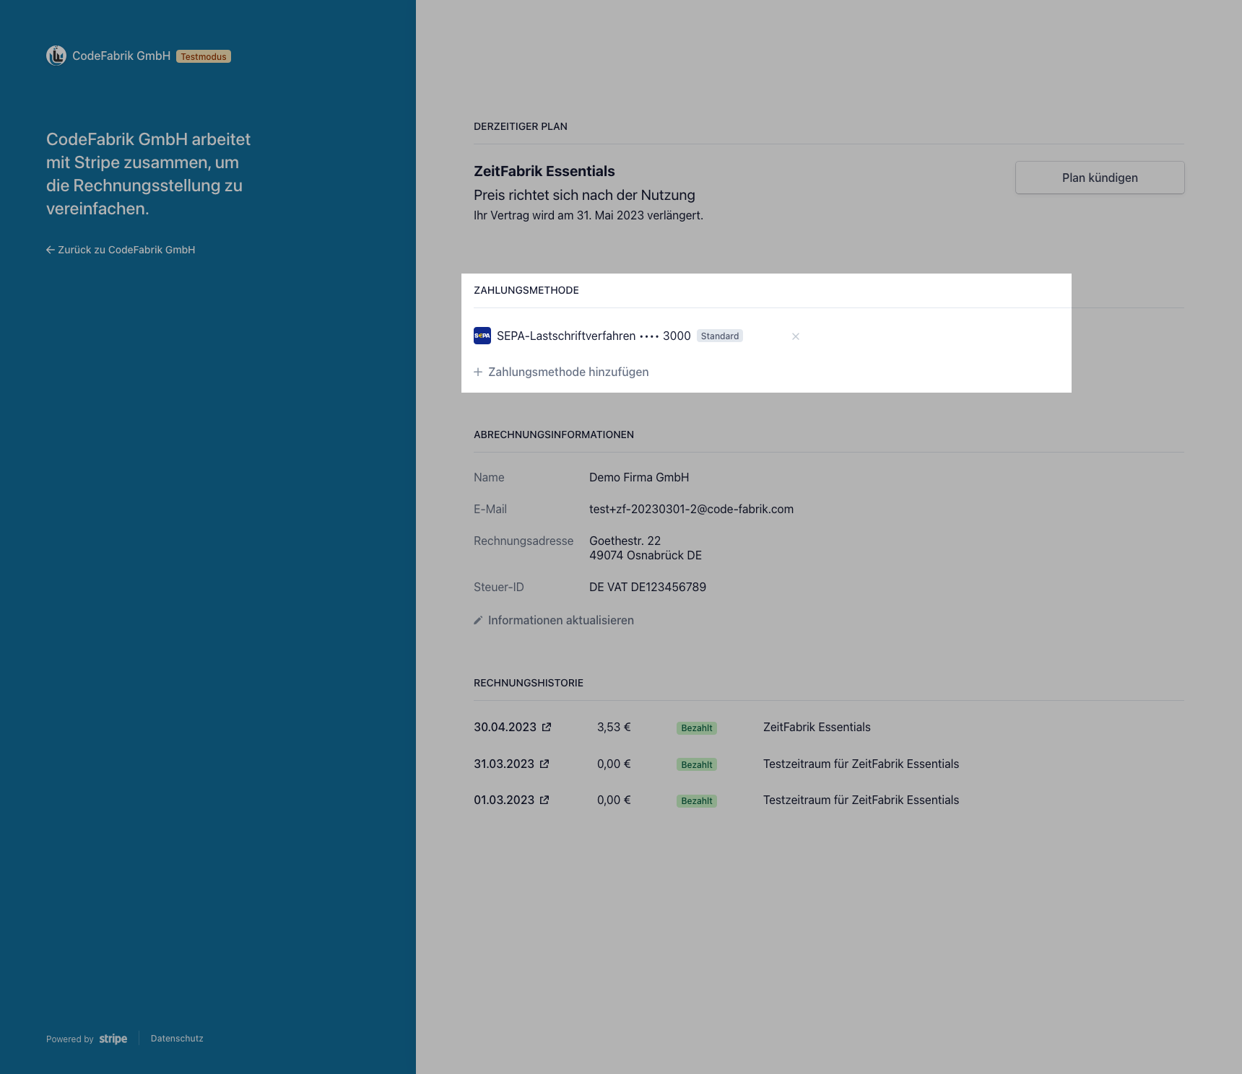1242x1074 pixels.
Task: Open the 30.04.2023 invoice date
Action: pyautogui.click(x=505, y=727)
